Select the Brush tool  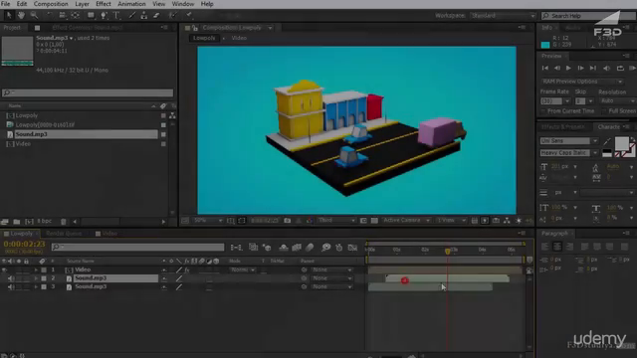point(132,16)
